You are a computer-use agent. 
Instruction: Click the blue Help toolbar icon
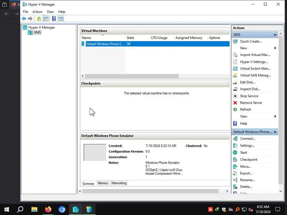pos(54,19)
